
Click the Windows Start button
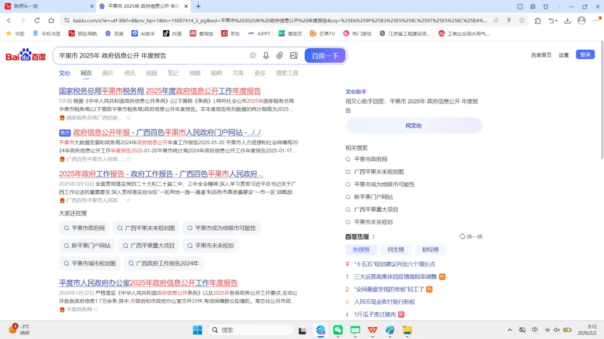(x=197, y=330)
